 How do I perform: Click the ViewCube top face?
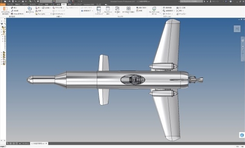237,29
